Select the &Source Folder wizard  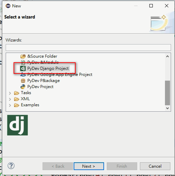click(x=42, y=56)
